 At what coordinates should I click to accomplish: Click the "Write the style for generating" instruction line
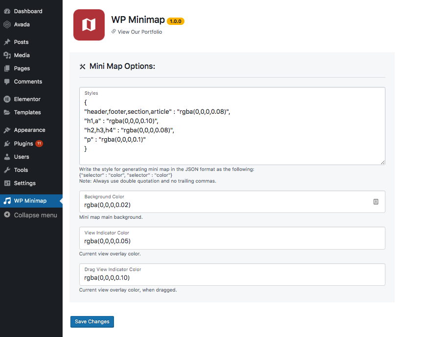tap(167, 169)
